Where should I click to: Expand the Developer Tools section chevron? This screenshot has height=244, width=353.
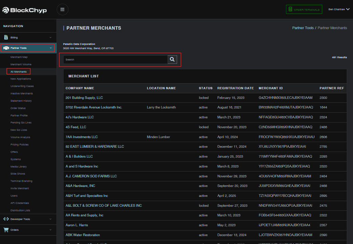pyautogui.click(x=50, y=219)
